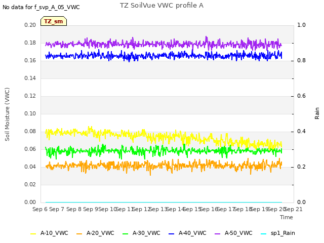Click the 0.0 value on Rain axis
Viewport: 324px width, 243px height.
tap(301, 202)
